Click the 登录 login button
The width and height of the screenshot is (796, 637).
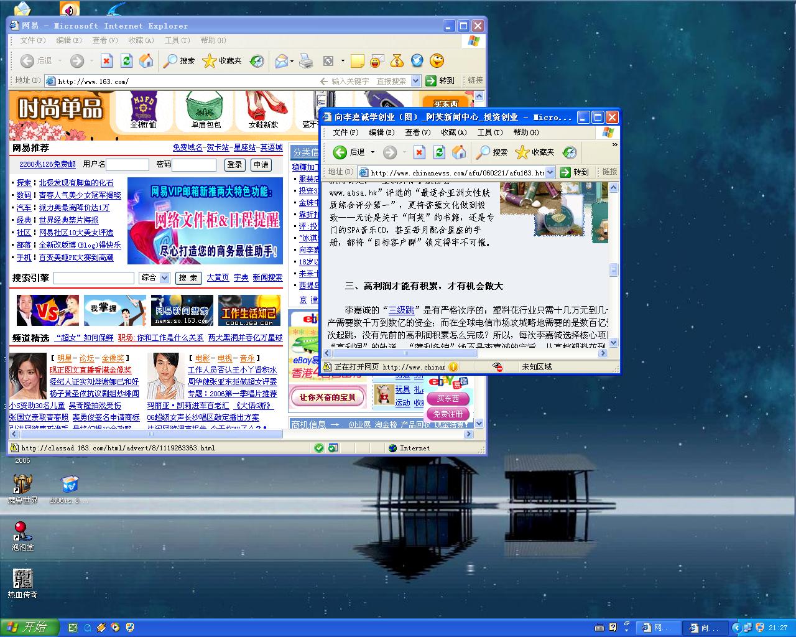click(234, 165)
